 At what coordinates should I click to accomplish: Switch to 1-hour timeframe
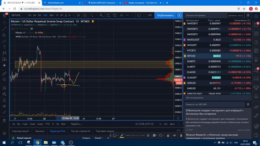point(57,15)
